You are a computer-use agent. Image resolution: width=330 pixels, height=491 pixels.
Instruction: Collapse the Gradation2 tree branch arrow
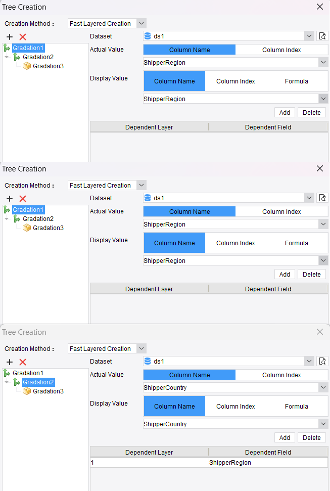click(x=6, y=57)
